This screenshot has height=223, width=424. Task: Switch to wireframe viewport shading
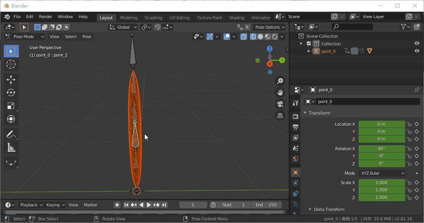tap(253, 37)
